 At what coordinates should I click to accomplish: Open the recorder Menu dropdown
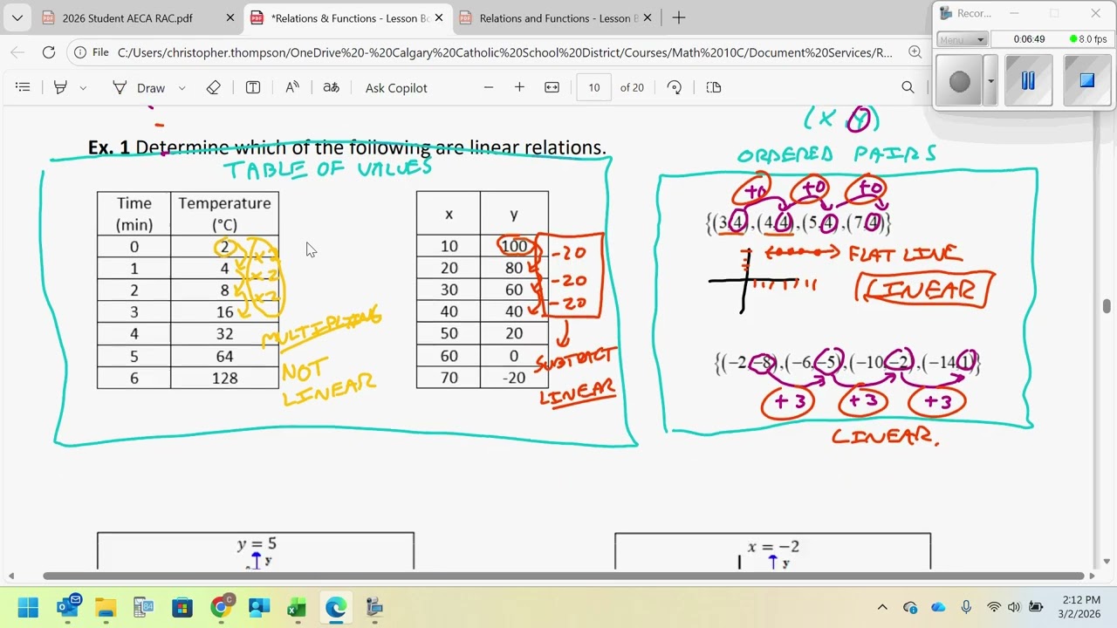tap(962, 39)
